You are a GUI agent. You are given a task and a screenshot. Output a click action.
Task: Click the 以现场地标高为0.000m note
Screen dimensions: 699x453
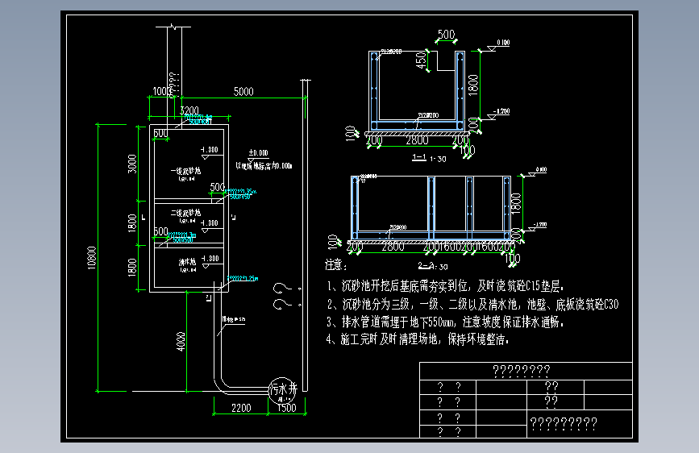pos(264,166)
